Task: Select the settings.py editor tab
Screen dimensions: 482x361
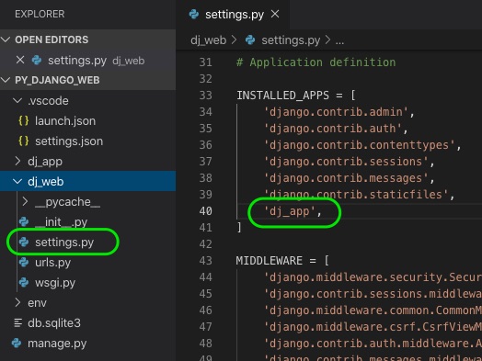Action: 233,15
